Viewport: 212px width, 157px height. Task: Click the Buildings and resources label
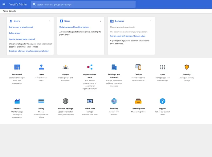coord(114,76)
